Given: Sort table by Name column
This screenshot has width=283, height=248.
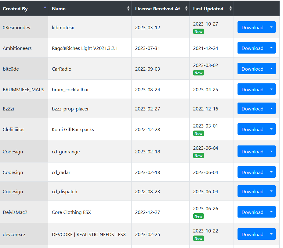Looking at the screenshot, I should click(90, 9).
